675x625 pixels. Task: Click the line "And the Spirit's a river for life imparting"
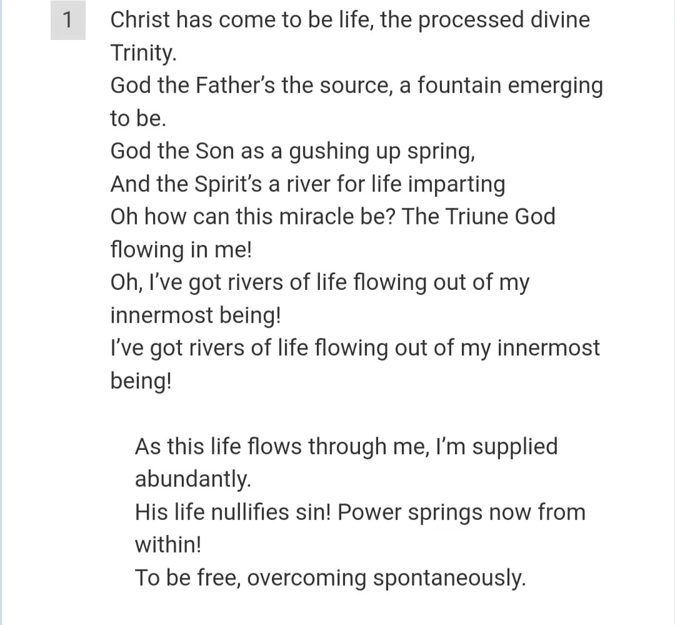click(x=307, y=184)
